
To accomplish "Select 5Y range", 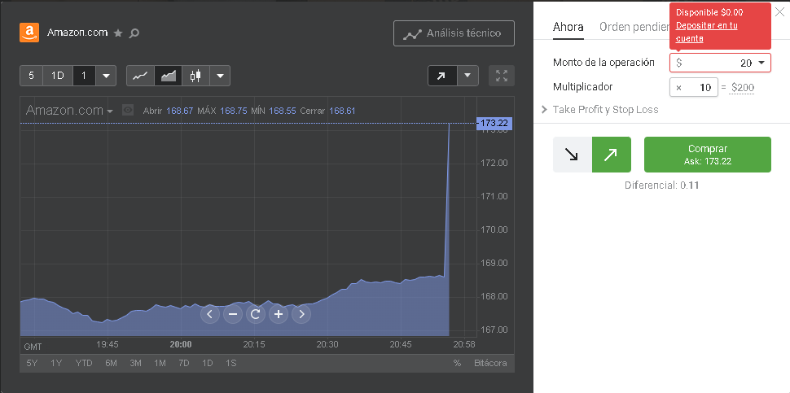I will [x=32, y=363].
